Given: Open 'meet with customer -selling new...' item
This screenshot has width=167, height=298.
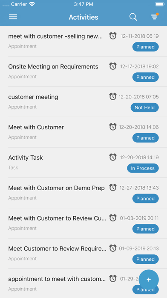Looking at the screenshot, I should pyautogui.click(x=83, y=41).
